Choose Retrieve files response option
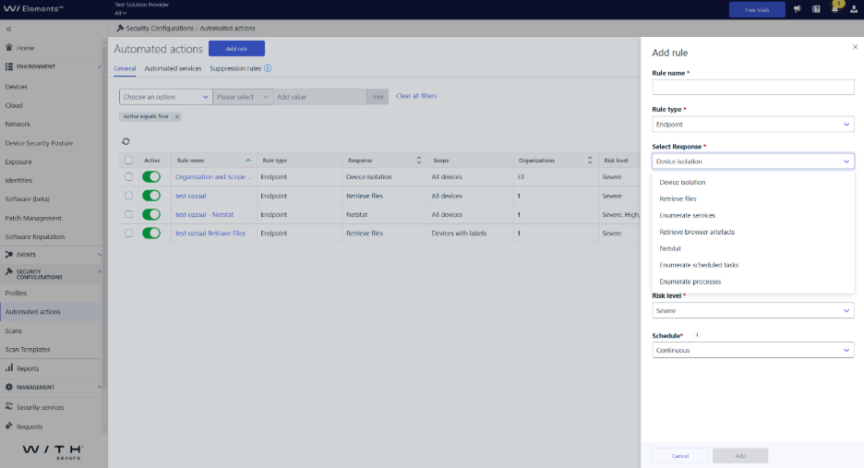Image resolution: width=864 pixels, height=468 pixels. point(752,198)
